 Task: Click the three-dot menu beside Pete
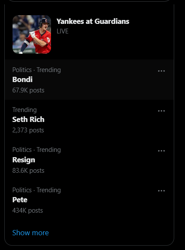point(161,191)
